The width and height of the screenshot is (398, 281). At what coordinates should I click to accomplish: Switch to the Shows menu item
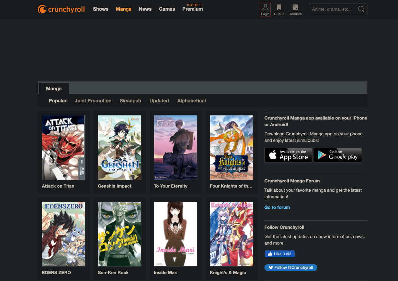point(100,9)
